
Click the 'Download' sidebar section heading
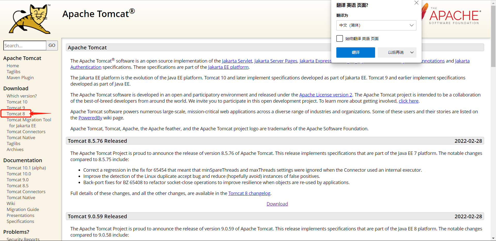[16, 88]
